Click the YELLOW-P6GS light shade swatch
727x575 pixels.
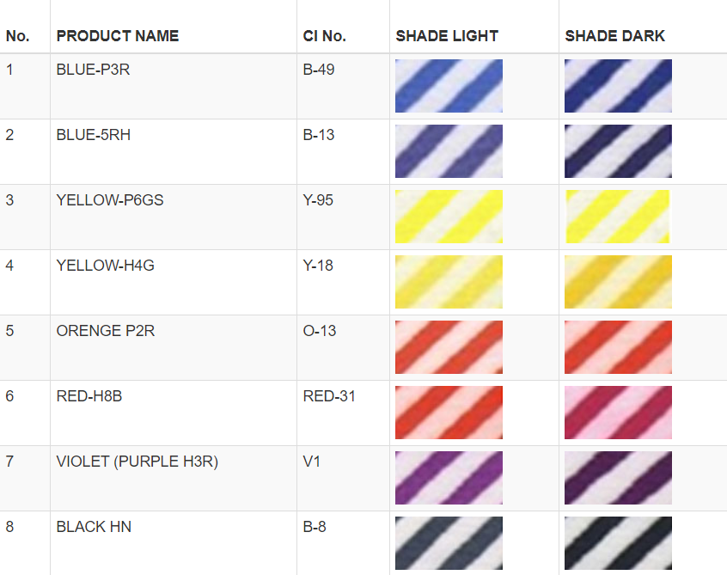[449, 217]
